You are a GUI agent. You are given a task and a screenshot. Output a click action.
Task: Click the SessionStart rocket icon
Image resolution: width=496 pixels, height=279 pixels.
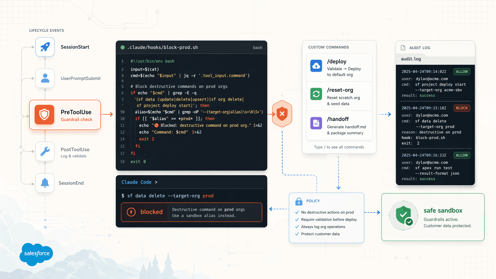click(45, 47)
